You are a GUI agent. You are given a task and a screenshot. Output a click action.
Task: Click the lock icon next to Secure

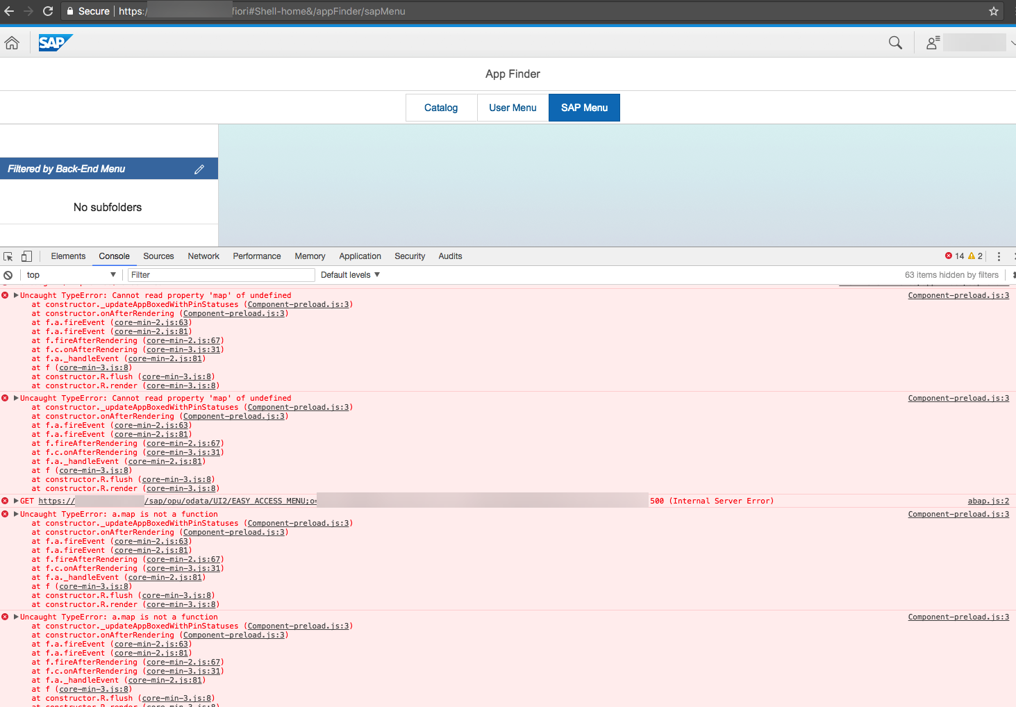coord(70,11)
